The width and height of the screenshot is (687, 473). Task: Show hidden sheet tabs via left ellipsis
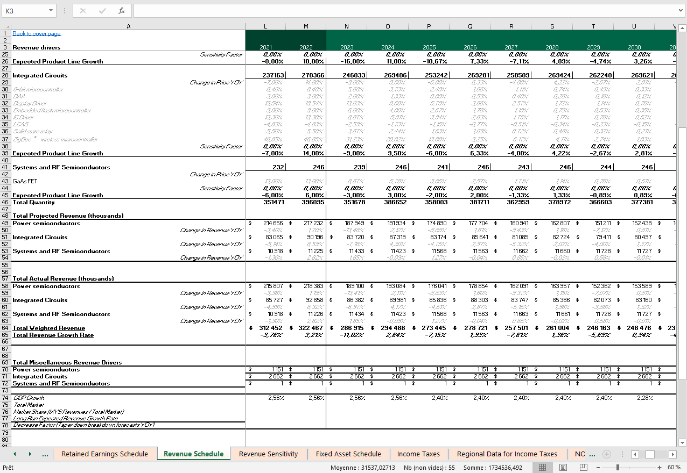pos(45,454)
